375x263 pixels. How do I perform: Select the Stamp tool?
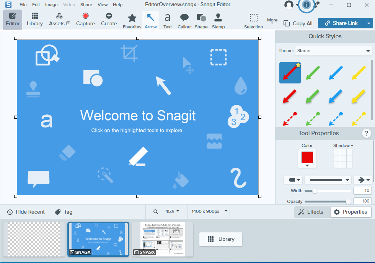[218, 21]
